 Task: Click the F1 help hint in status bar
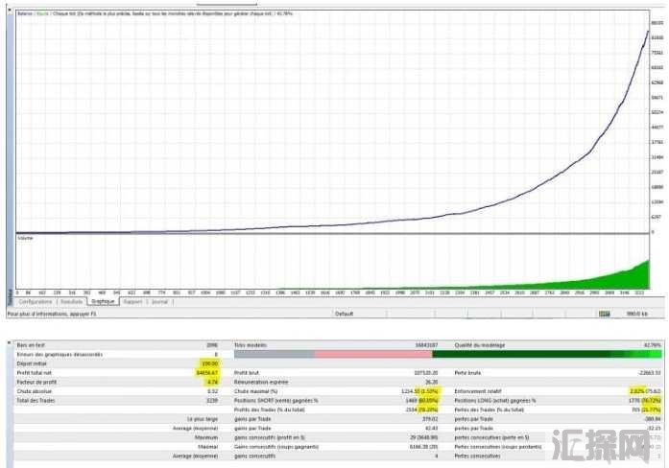point(50,313)
